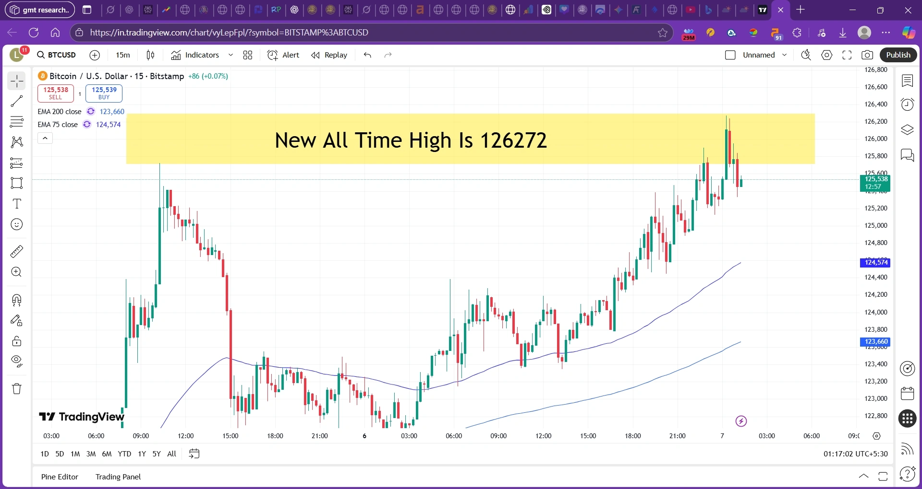Expand the Indicators favorites dropdown arrow
Image resolution: width=922 pixels, height=489 pixels.
[x=230, y=55]
